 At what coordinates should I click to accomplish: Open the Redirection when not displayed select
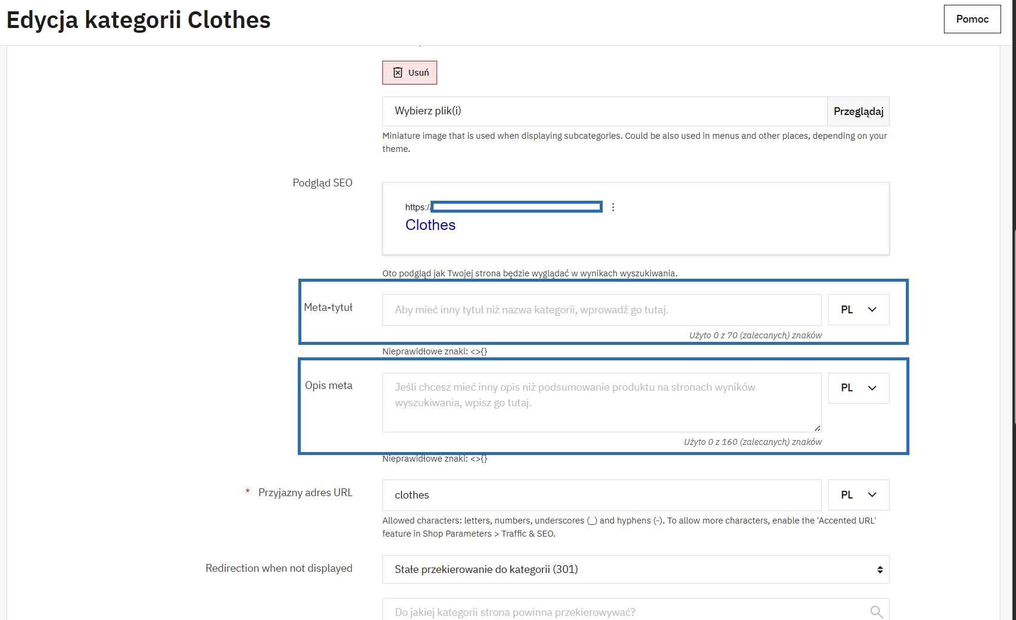(635, 569)
